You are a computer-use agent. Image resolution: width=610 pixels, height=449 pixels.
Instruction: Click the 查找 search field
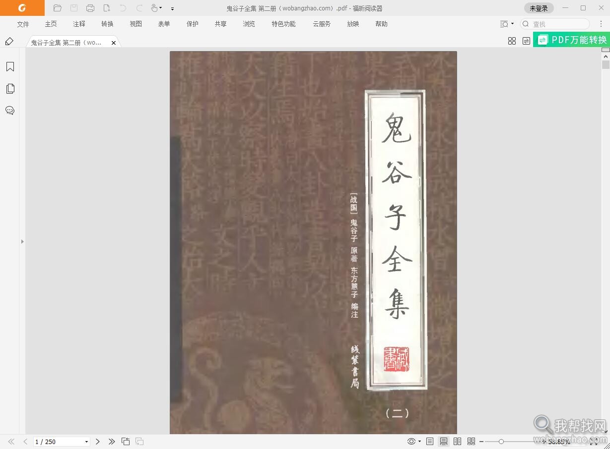(x=555, y=24)
